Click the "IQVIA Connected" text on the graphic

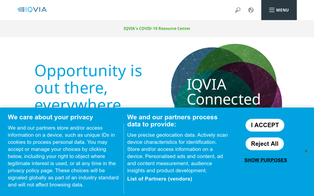[223, 92]
